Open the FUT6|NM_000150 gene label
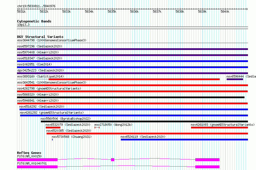 (x=29, y=156)
